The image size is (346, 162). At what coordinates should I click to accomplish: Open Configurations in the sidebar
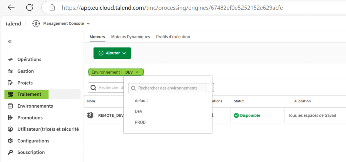(x=33, y=141)
